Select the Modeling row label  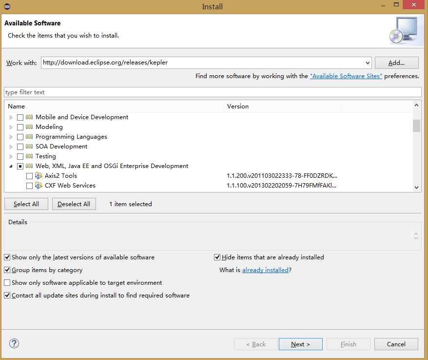click(49, 127)
